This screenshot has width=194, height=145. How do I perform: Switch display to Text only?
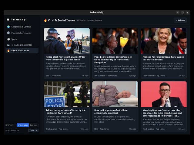[x=34, y=125]
